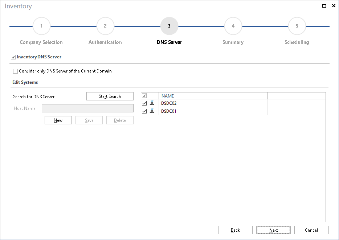This screenshot has width=339, height=240.
Task: Click the DNS Server step label
Action: point(169,42)
